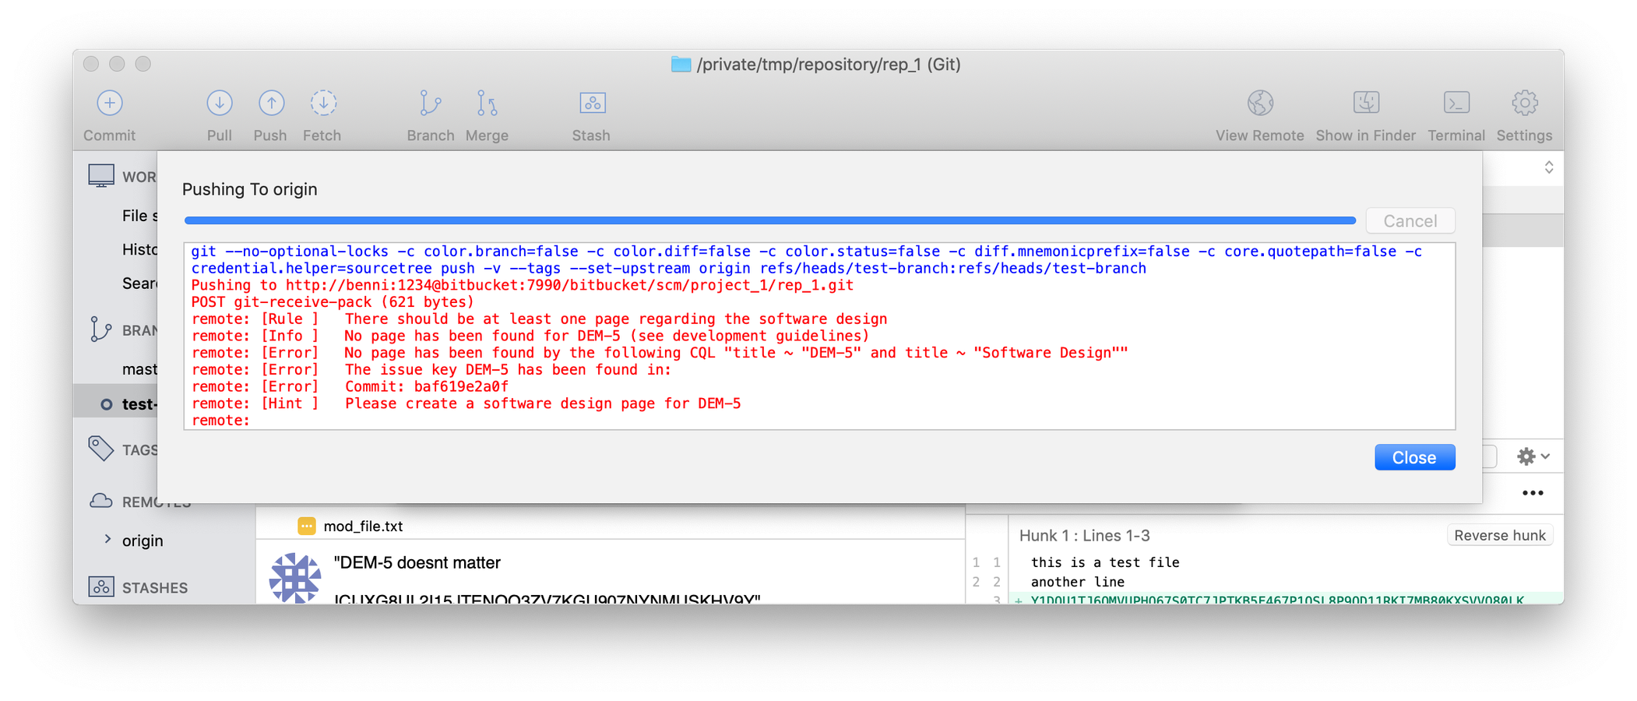
Task: Click the "Pushing to http://benni" URL line
Action: coord(523,285)
